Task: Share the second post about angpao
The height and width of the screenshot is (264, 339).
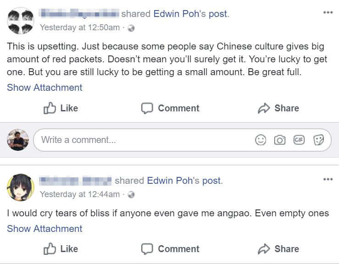Action: click(x=278, y=249)
